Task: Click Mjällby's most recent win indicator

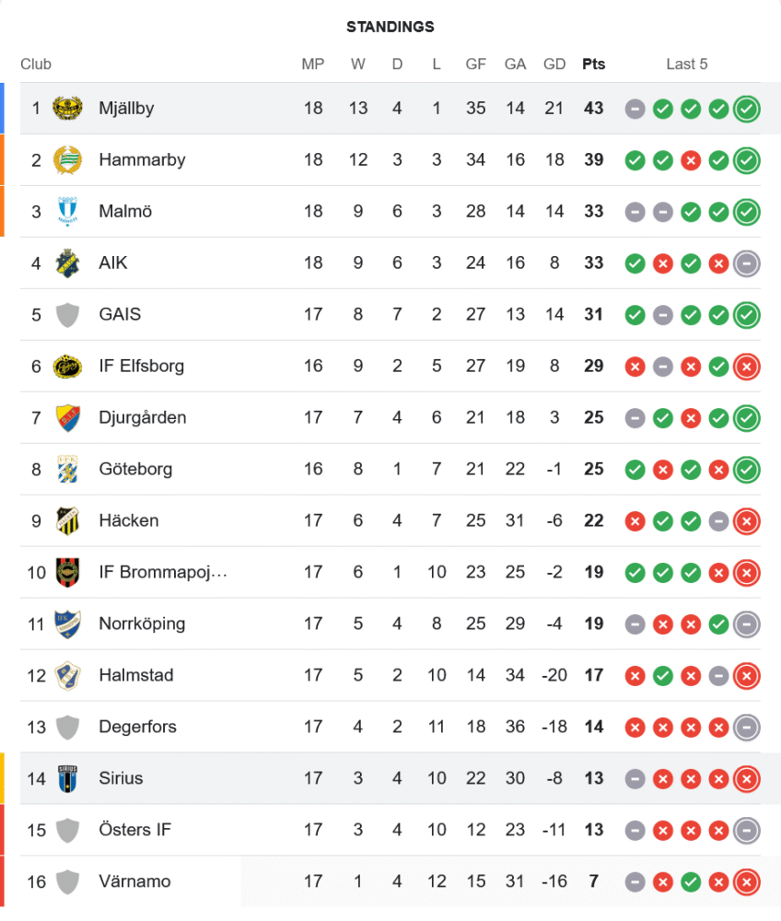Action: point(747,109)
